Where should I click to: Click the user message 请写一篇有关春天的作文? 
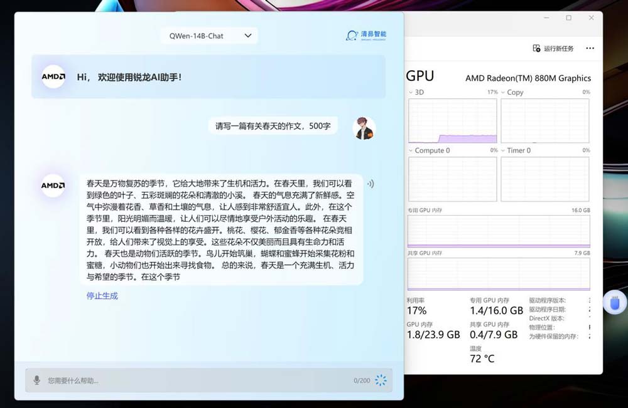coord(273,126)
